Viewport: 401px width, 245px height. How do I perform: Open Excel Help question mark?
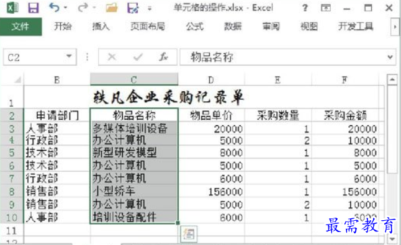(x=305, y=8)
